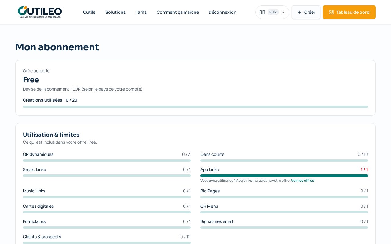Click the QR dynamiques progress bar
Screen dimensions: 391x244
[x=107, y=160]
